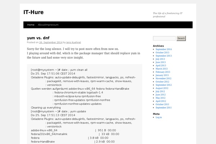Image resolution: width=216 pixels, height=144 pixels.
Task: Click the 'Cleaning up everything' output line
Action: point(46,108)
